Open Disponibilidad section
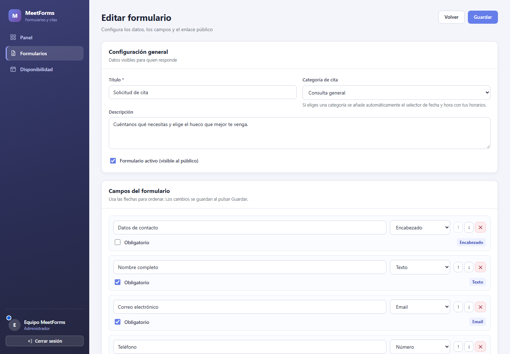The height and width of the screenshot is (354, 510). (45, 69)
